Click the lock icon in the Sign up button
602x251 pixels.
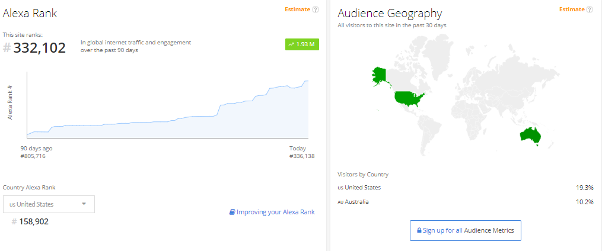(x=419, y=231)
